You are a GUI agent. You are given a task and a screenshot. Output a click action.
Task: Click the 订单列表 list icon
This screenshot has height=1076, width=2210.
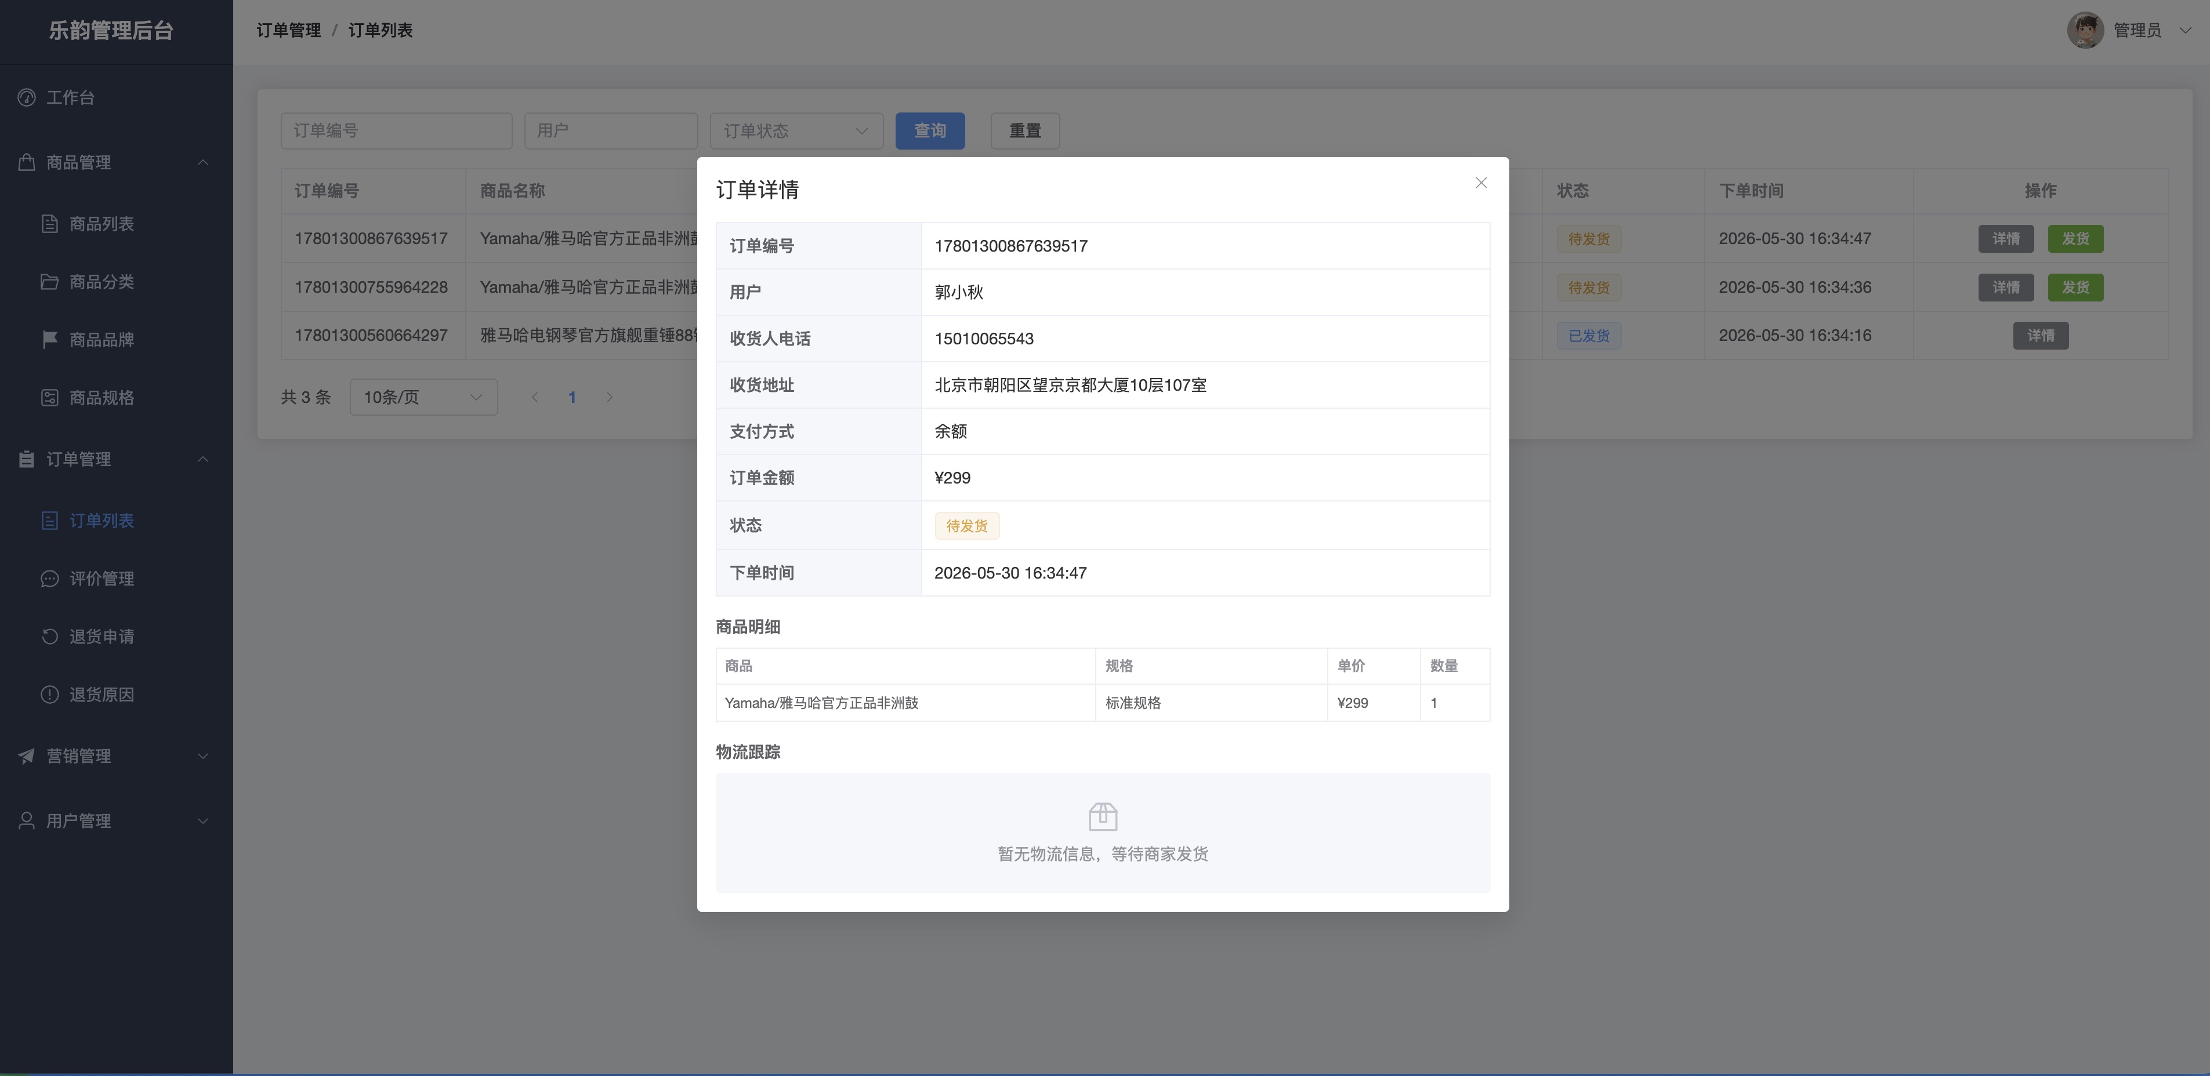click(x=50, y=521)
